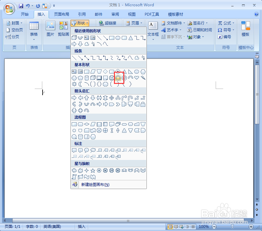Select the 5-point star shape
262x231 pixels.
[93, 171]
